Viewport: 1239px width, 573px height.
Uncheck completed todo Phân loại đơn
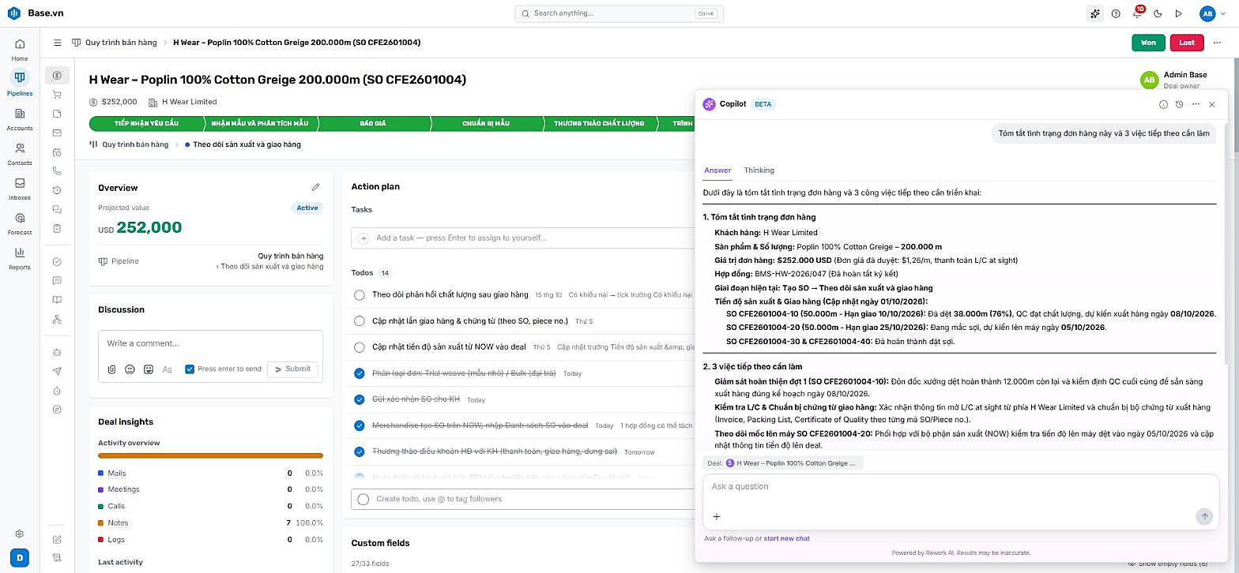coord(360,373)
